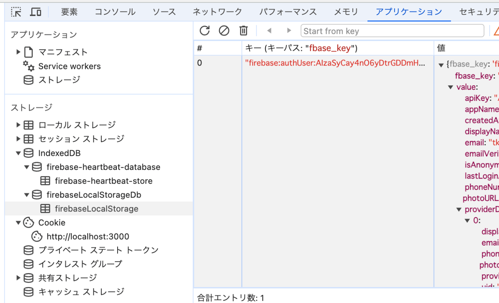Click the ローカル ストレージ table icon

pos(29,125)
